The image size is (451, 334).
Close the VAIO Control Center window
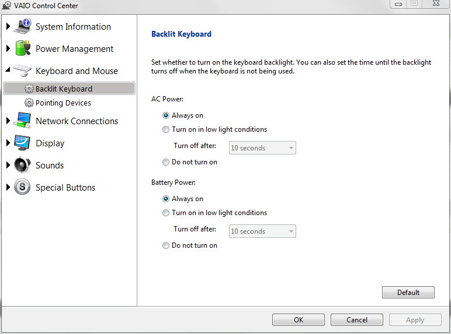pos(436,3)
